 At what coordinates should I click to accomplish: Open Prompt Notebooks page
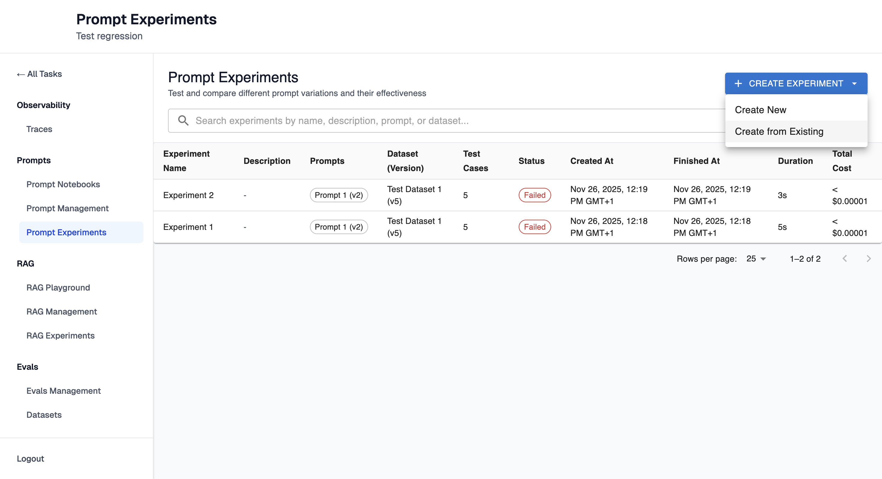point(63,184)
